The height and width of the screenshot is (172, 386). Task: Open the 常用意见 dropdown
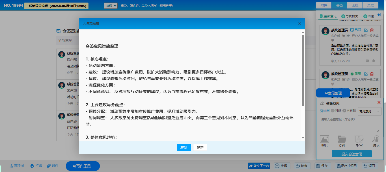coord(369,111)
